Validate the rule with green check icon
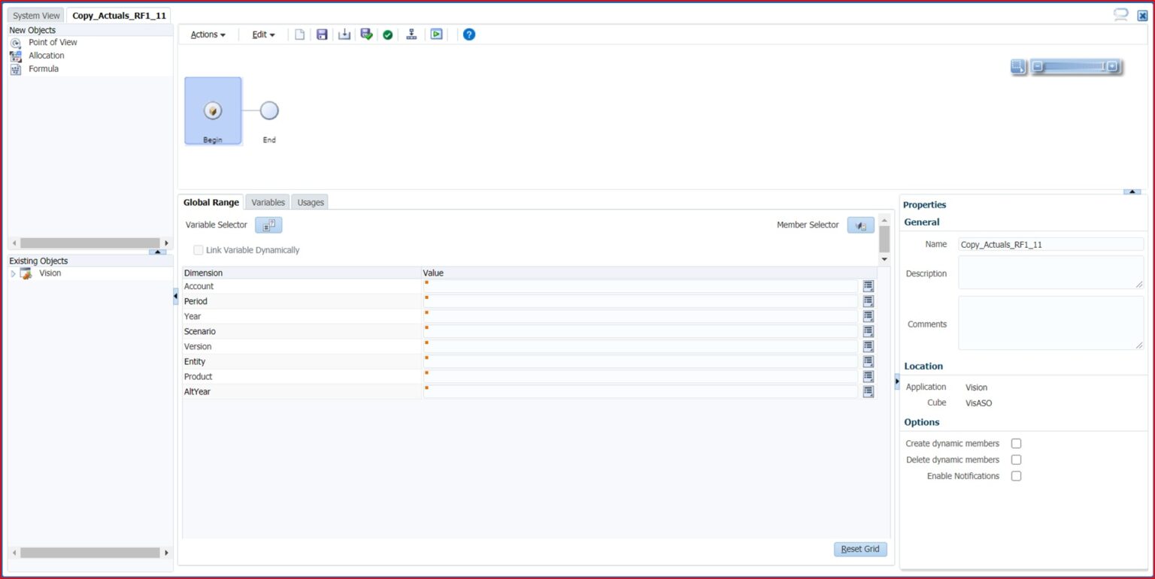The image size is (1155, 579). tap(387, 34)
